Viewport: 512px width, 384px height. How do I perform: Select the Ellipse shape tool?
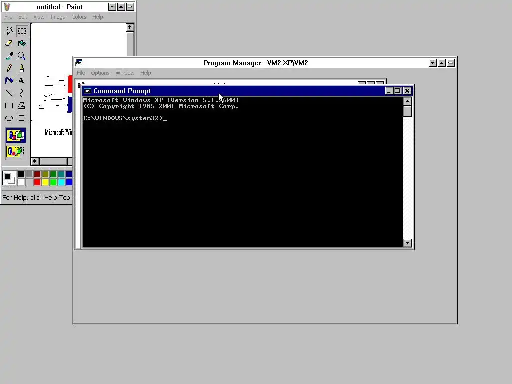(x=9, y=118)
